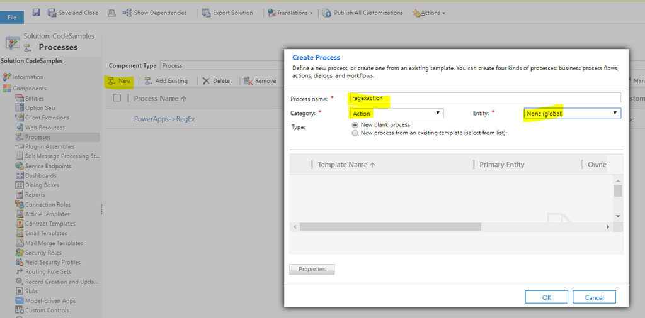Viewport: 645px width, 318px height.
Task: Click horizontal scrollbar right arrow
Action: point(608,227)
